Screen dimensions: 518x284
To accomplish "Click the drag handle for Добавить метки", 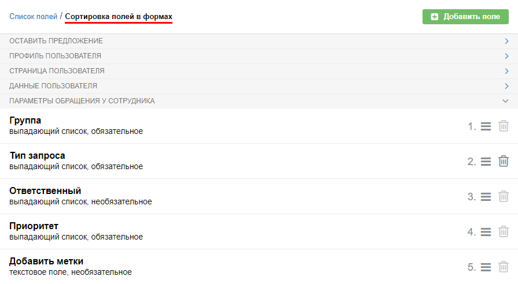I will (486, 267).
